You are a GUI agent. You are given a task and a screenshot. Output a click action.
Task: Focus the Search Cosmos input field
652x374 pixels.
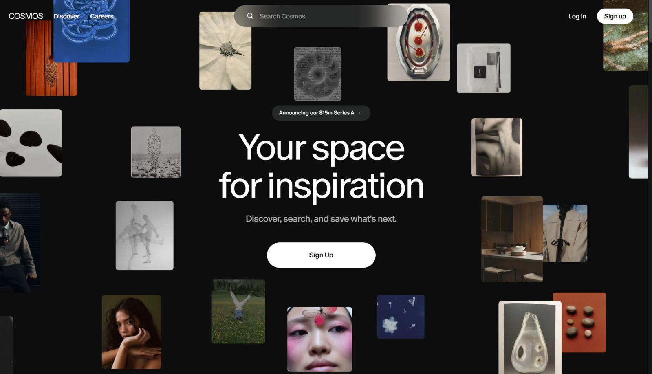(x=321, y=16)
